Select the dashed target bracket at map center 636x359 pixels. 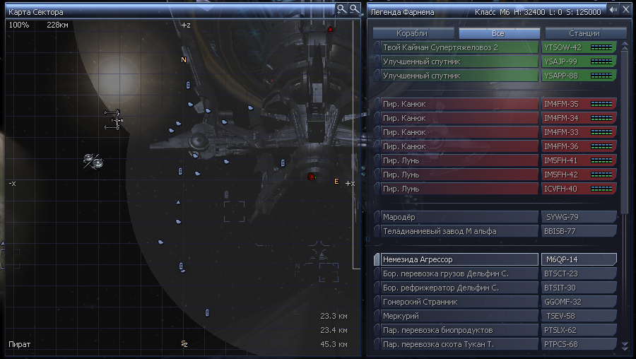(235, 212)
